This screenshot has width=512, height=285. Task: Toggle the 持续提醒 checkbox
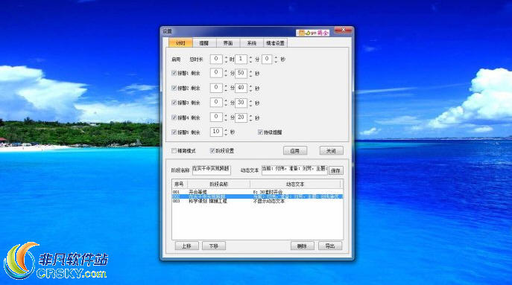260,132
